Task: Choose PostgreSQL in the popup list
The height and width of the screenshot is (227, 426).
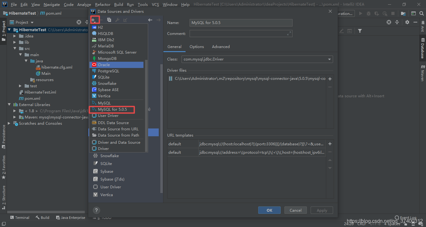Action: point(117,71)
